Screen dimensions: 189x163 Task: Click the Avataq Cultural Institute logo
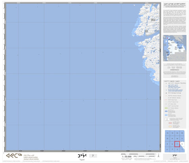[x=14, y=156]
